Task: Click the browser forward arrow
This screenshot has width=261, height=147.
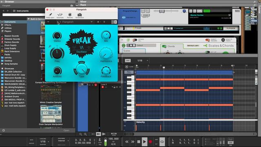Action: tap(8, 11)
